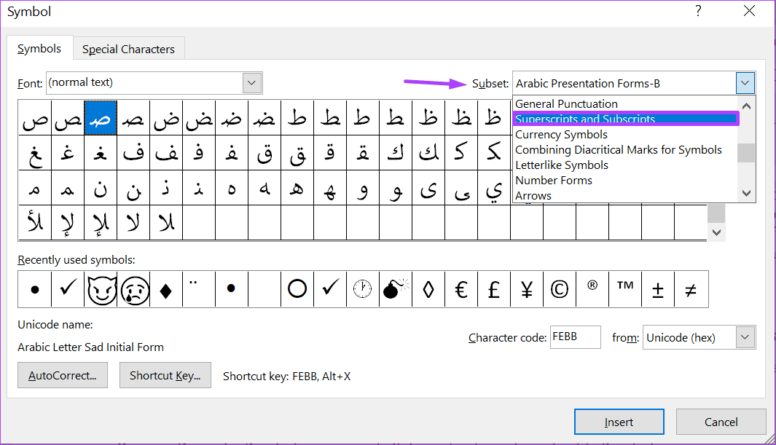The width and height of the screenshot is (776, 445).
Task: Switch to the Special Characters tab
Action: point(128,48)
